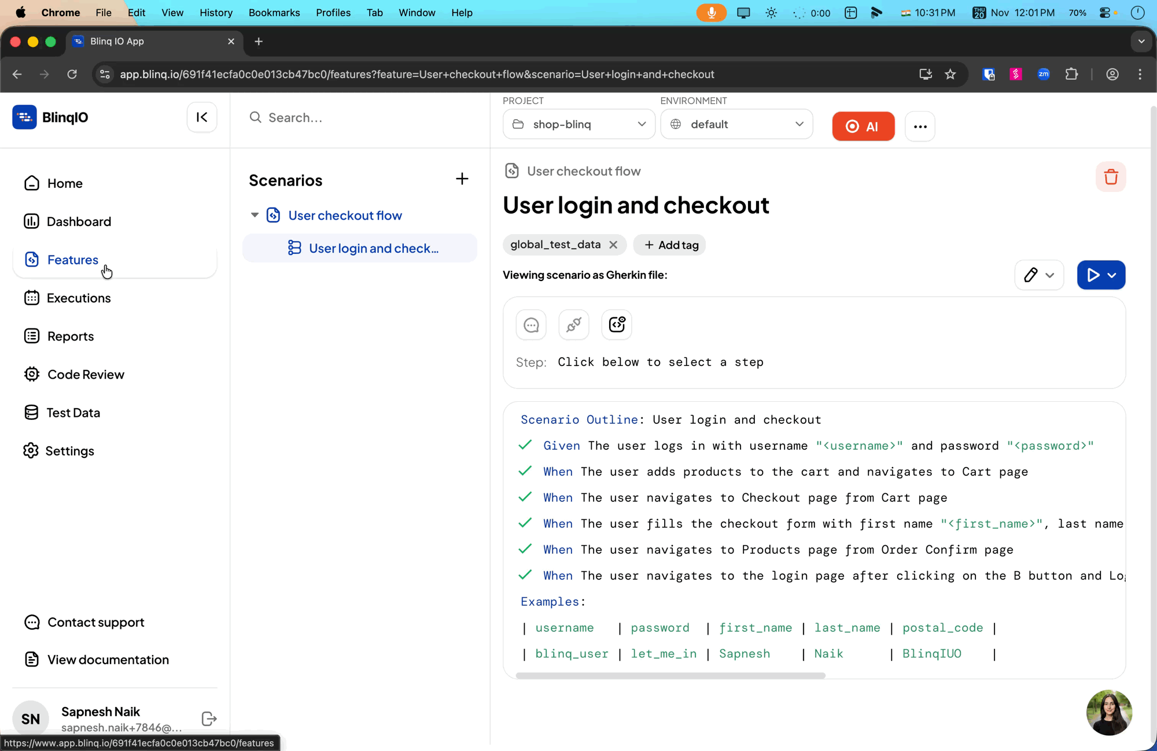
Task: Click the red AI record button
Action: [x=863, y=126]
